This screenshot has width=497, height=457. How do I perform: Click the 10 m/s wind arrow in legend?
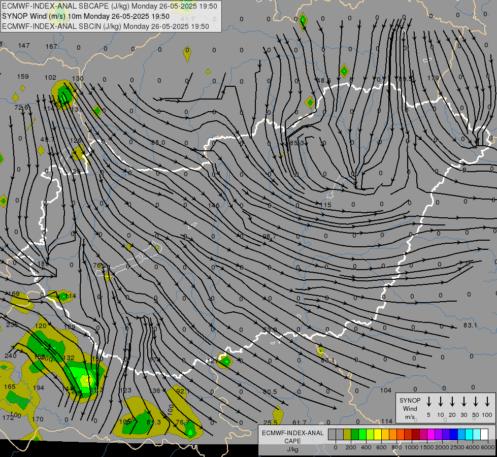coord(441,402)
